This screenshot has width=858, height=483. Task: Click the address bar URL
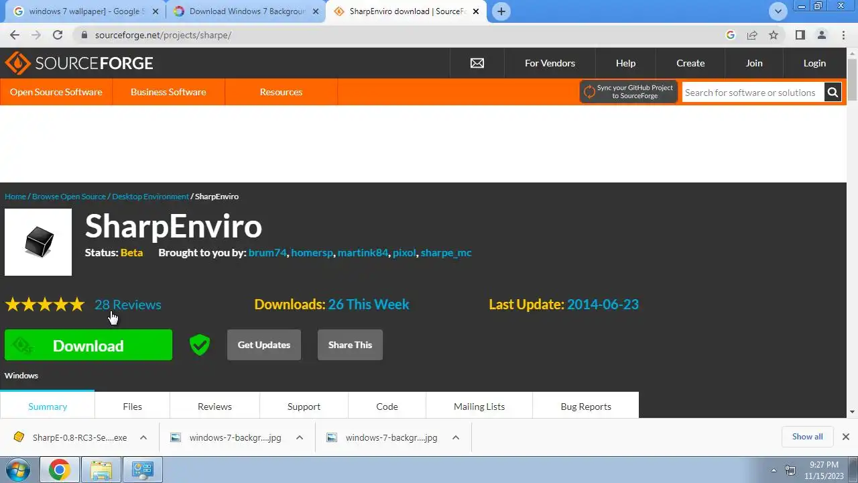[x=163, y=35]
